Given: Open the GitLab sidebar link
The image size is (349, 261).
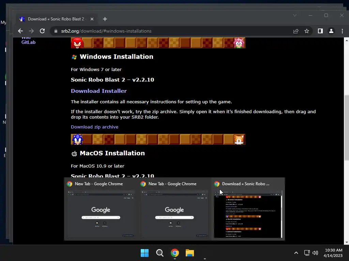Looking at the screenshot, I should point(29,42).
